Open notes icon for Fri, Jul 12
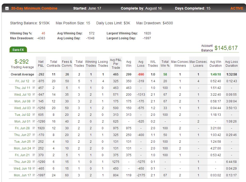The width and height of the screenshot is (246, 182). click(x=34, y=81)
